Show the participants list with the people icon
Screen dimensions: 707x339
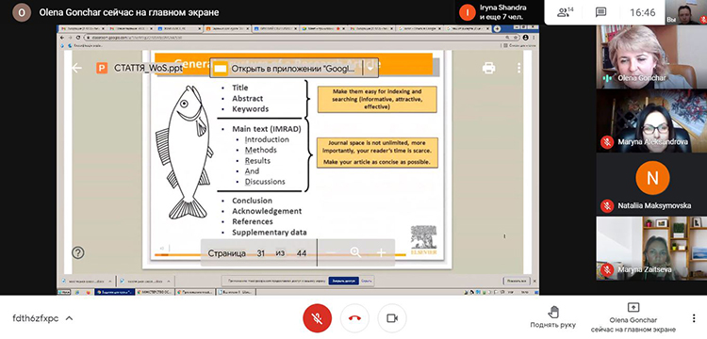tap(565, 12)
